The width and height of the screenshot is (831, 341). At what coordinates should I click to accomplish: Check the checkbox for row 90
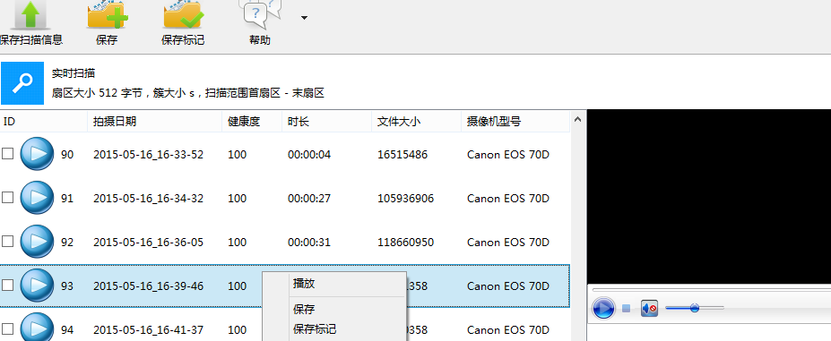point(7,154)
